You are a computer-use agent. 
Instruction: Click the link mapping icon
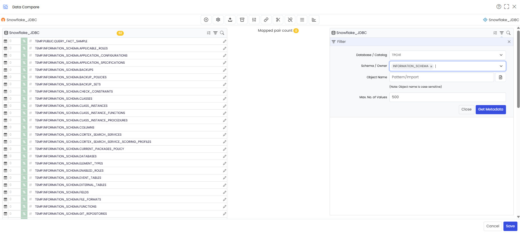266,20
